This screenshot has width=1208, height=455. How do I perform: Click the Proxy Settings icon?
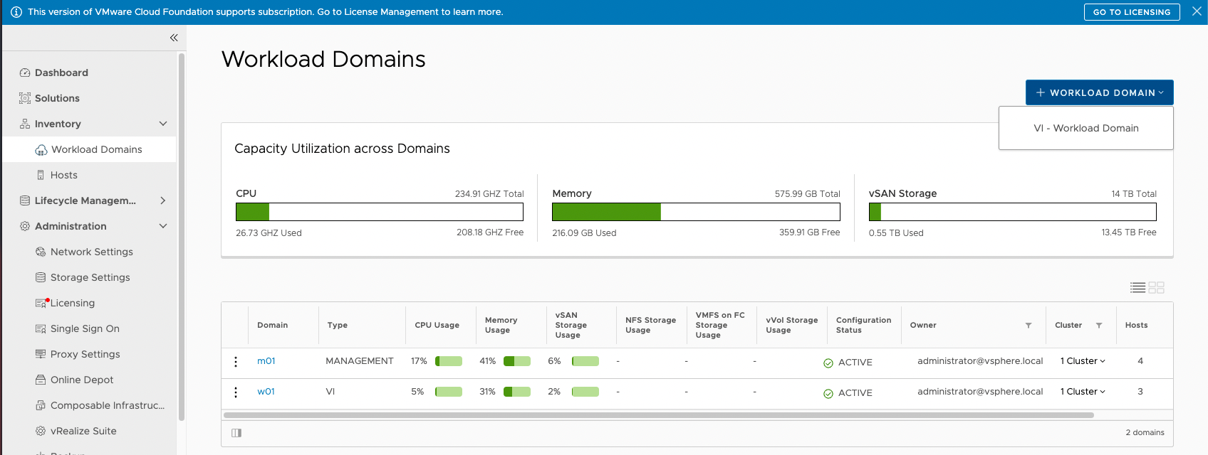[41, 354]
